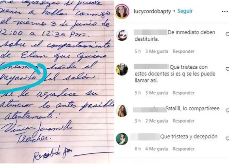Like the 'De inmediato deben destituirla' comment

pyautogui.click(x=227, y=34)
